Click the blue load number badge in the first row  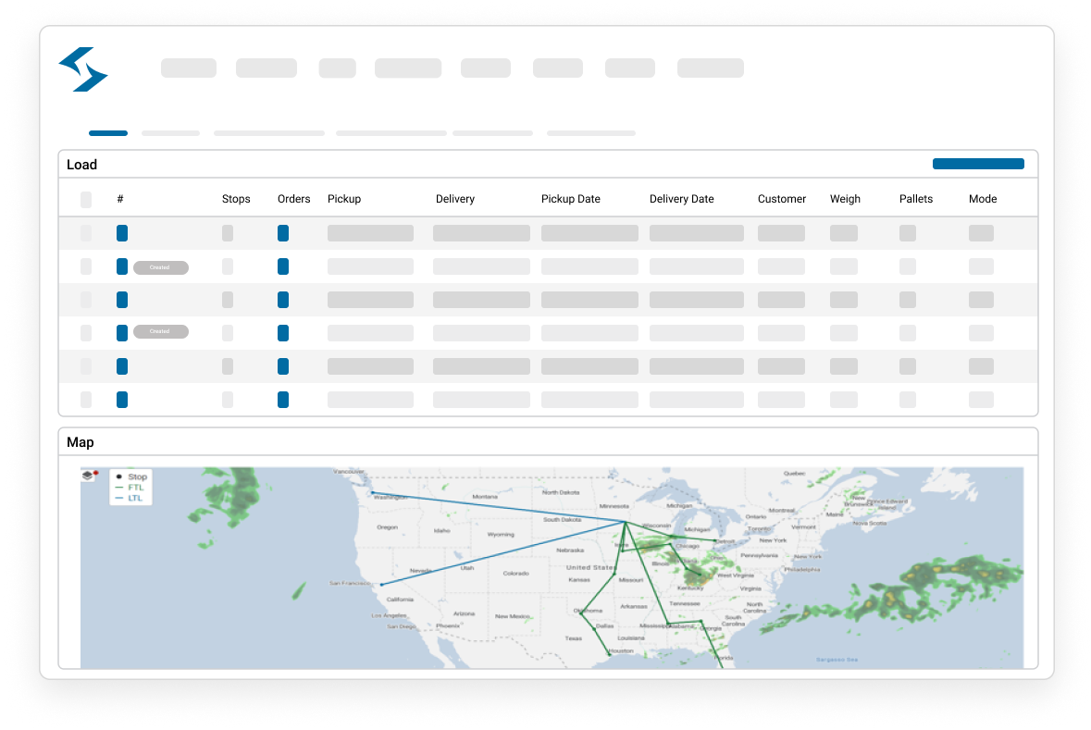point(121,233)
